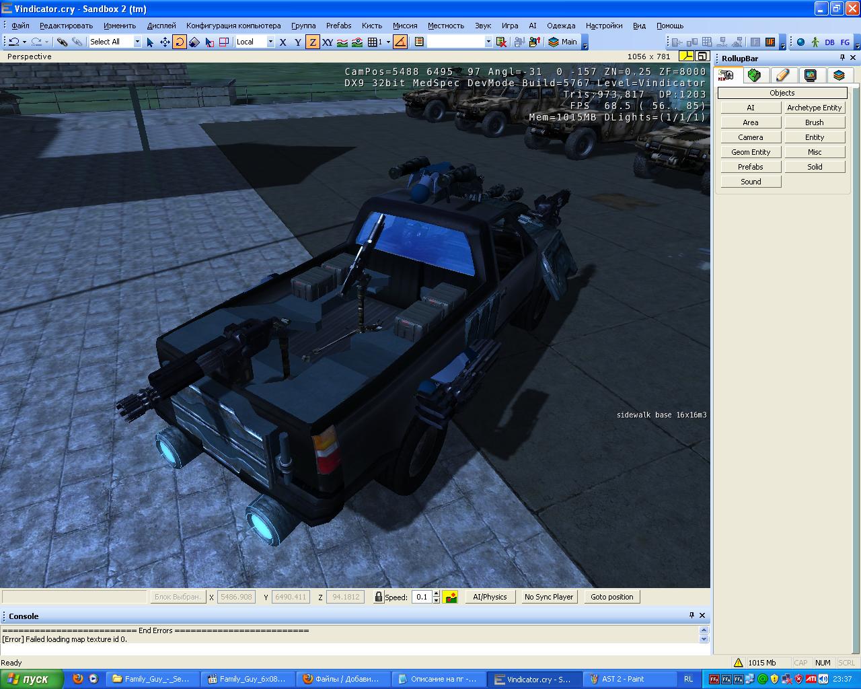Maximize the Perspective viewport
Image resolution: width=861 pixels, height=689 pixels.
[702, 57]
